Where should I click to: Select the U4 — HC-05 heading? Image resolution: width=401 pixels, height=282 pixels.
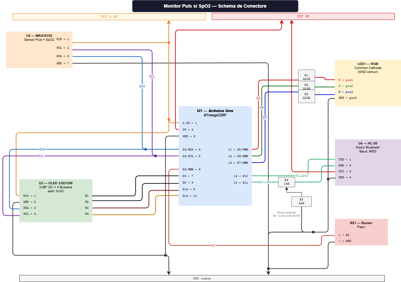pyautogui.click(x=367, y=143)
